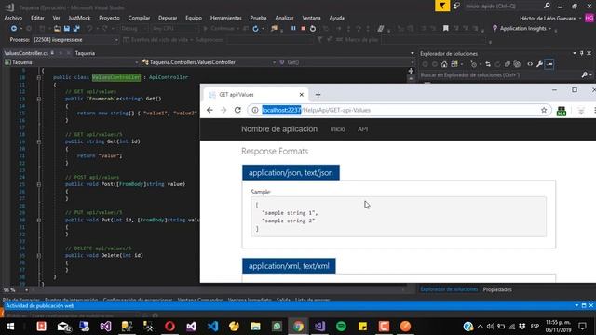Image resolution: width=596 pixels, height=335 pixels.
Task: Switch to the Taqueria document tab
Action: pos(85,53)
